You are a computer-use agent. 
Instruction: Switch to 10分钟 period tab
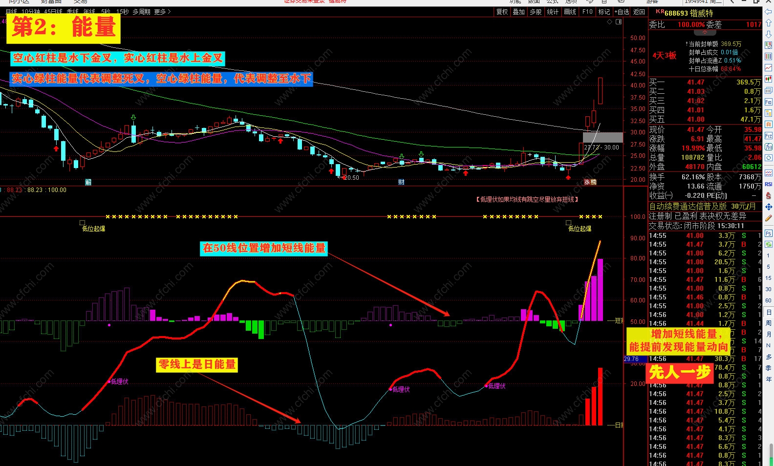[31, 12]
